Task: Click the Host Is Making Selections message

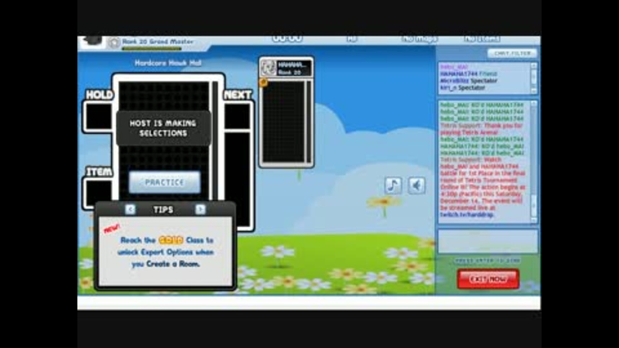Action: coord(163,128)
